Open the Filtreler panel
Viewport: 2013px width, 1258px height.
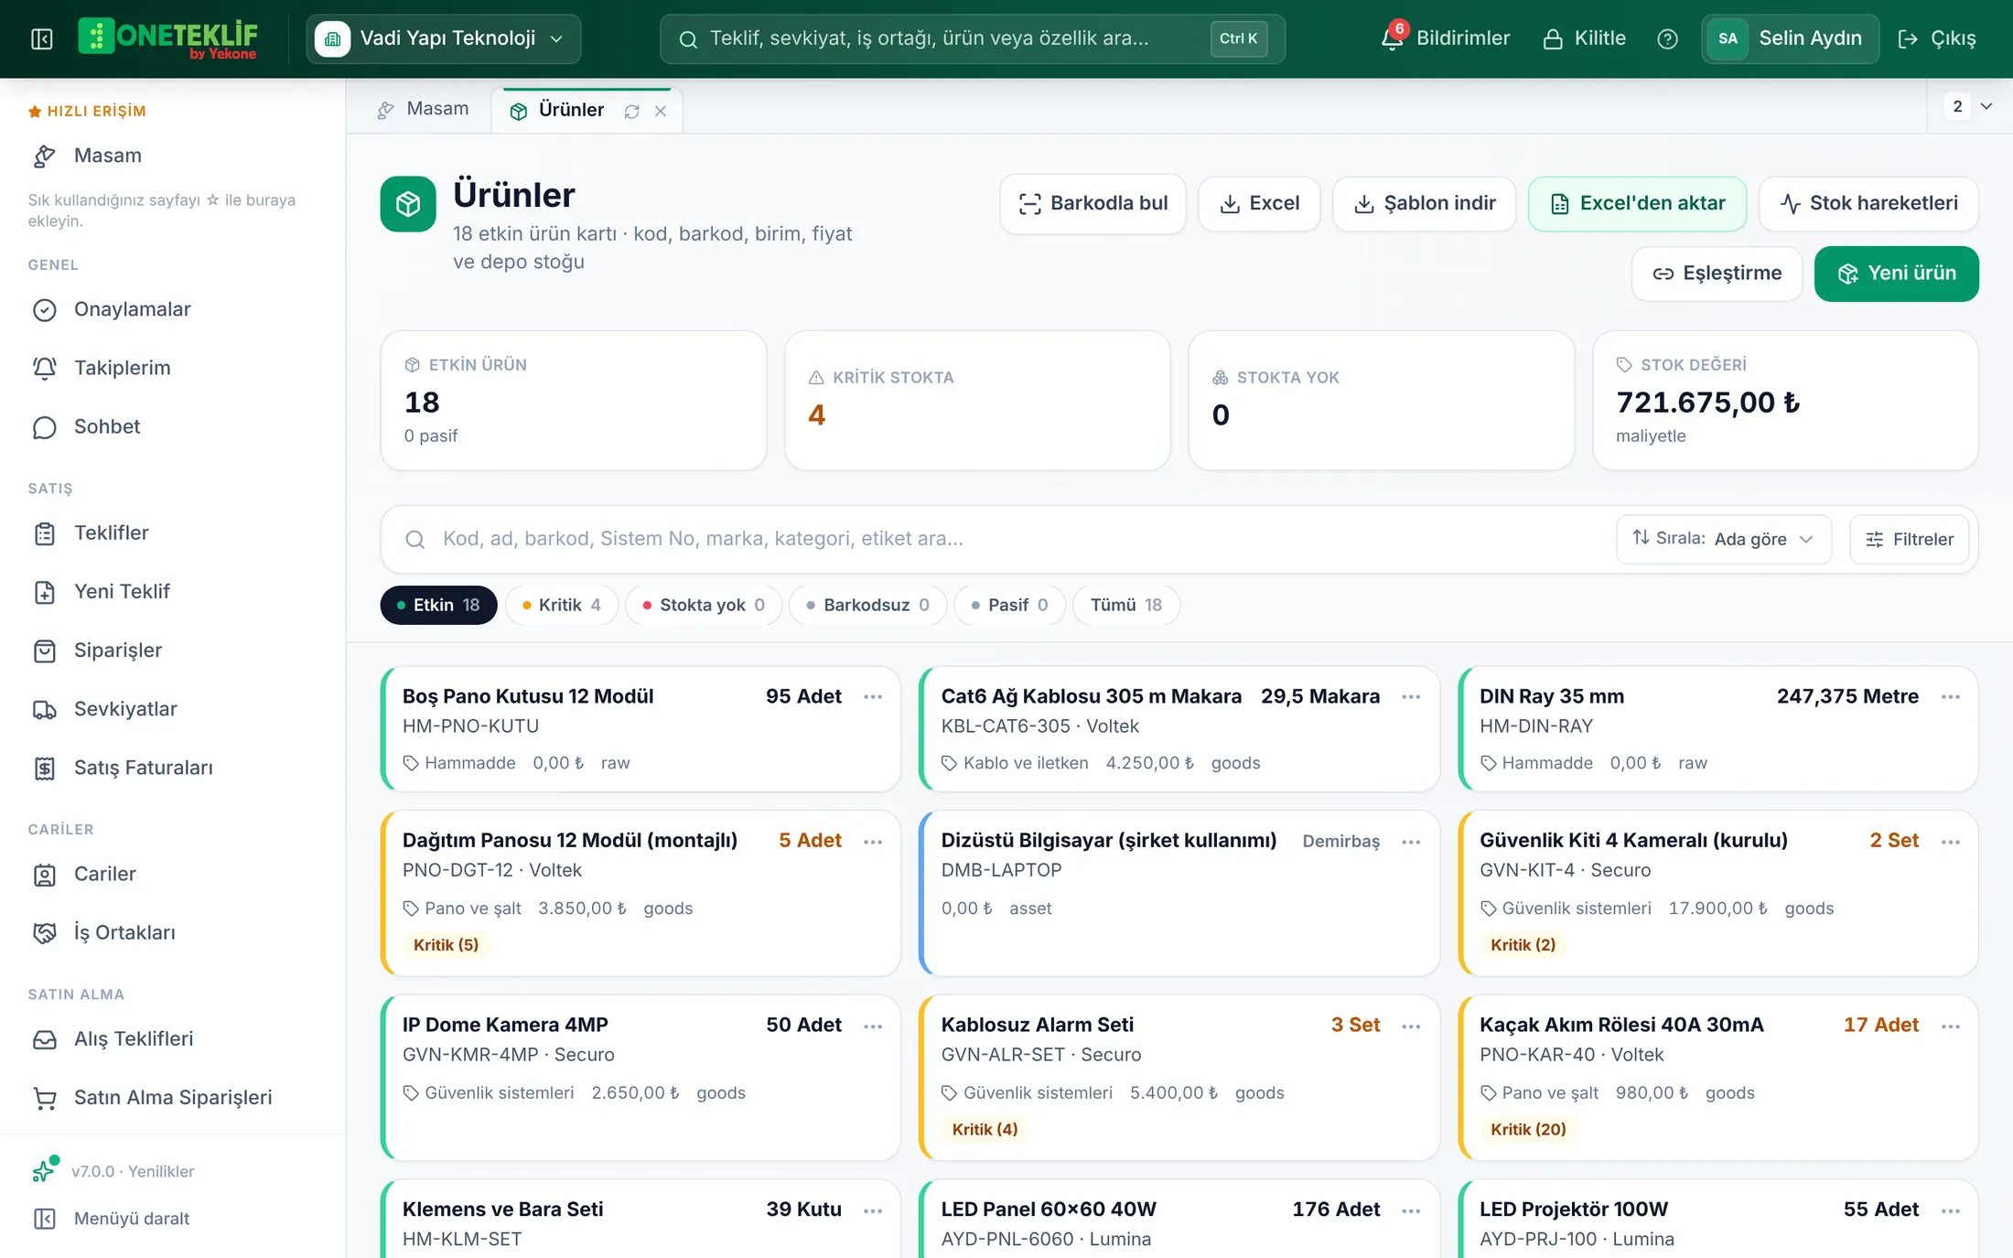click(1909, 539)
